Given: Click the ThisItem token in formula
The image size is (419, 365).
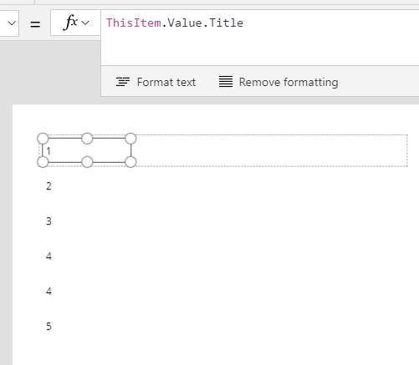Looking at the screenshot, I should [134, 23].
